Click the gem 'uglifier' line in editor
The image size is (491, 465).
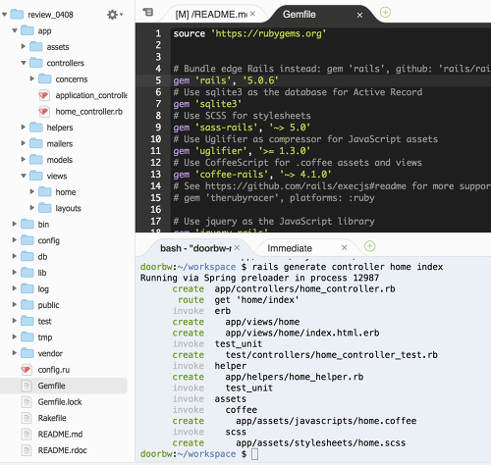(242, 151)
